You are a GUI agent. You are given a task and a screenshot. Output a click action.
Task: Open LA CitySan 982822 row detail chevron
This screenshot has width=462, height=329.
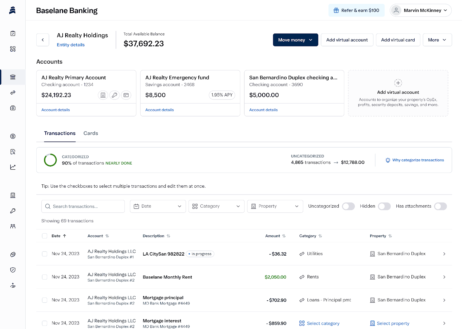444,254
